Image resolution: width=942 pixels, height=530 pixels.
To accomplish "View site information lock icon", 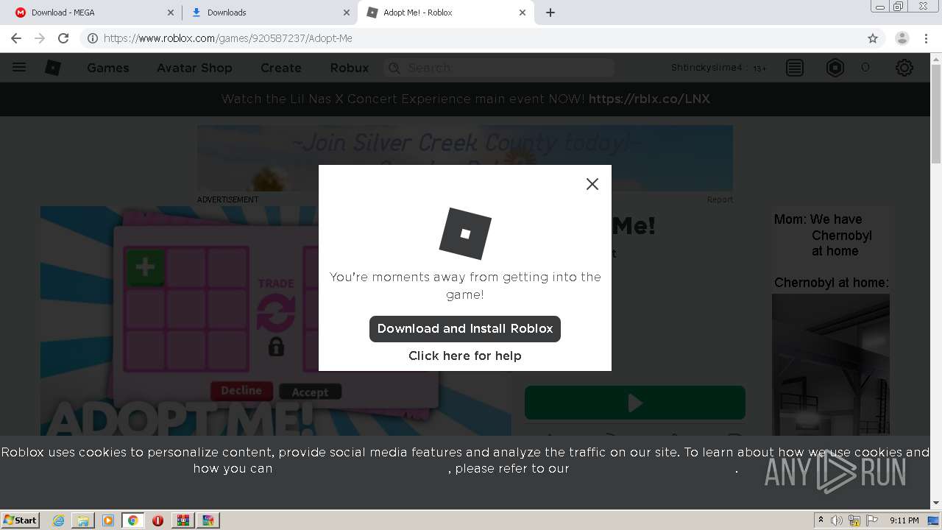I will (93, 38).
